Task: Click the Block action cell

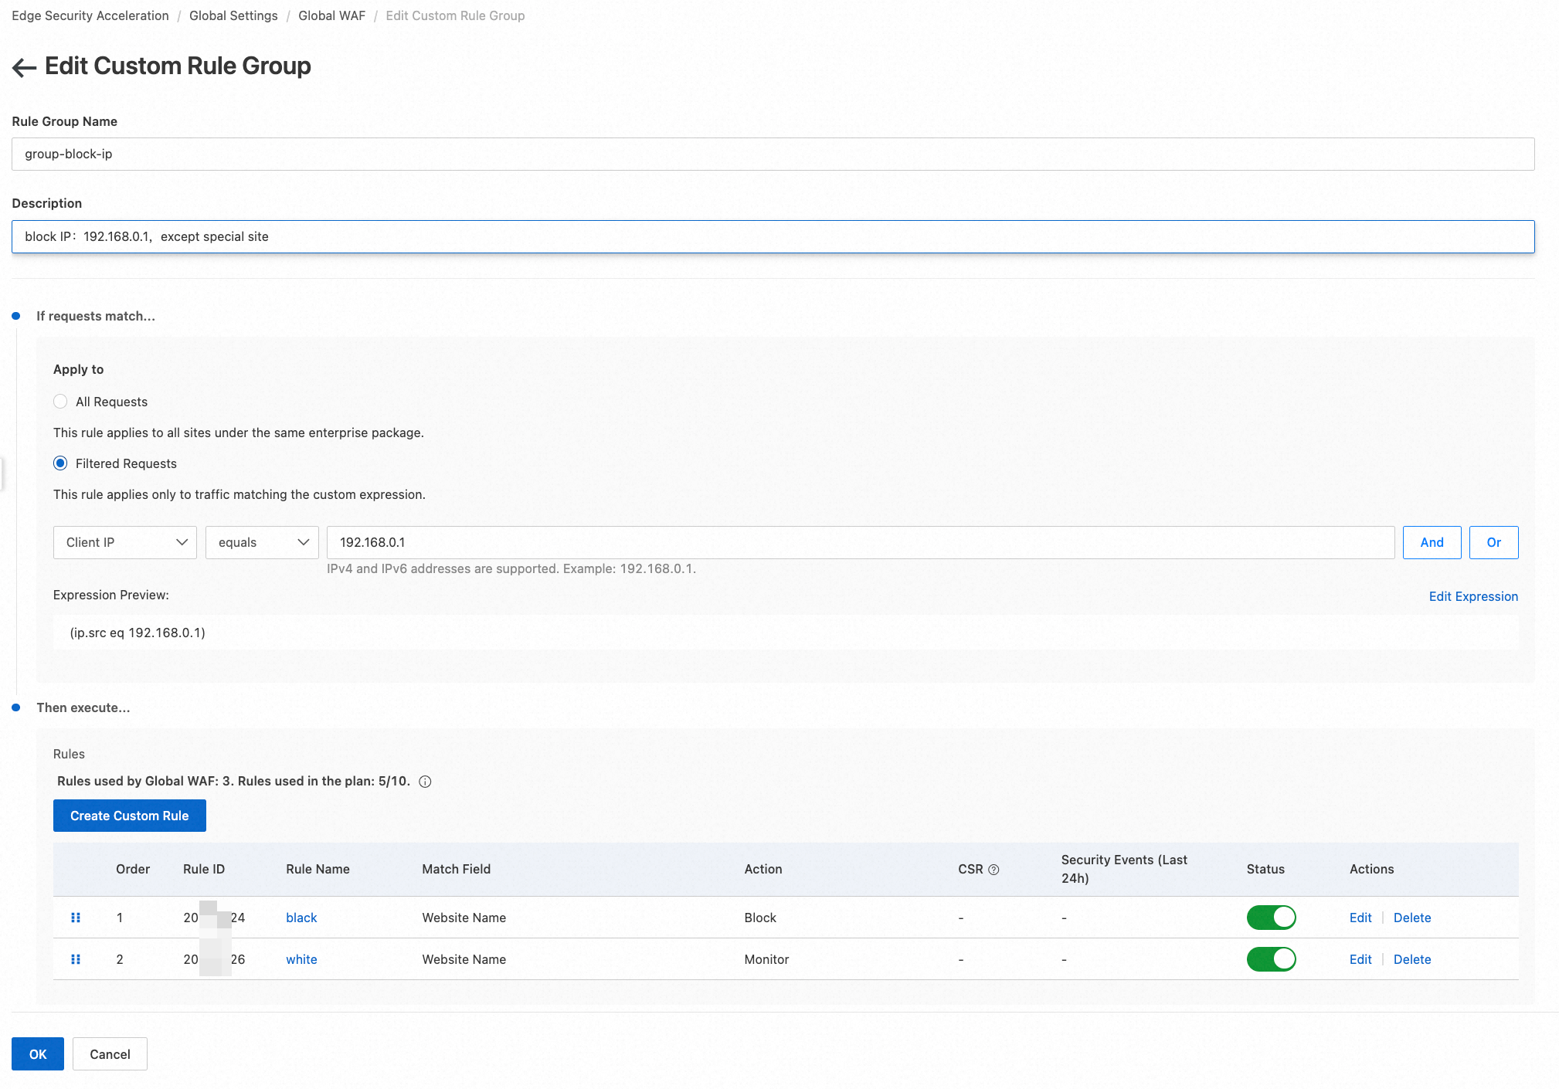Action: click(x=760, y=918)
